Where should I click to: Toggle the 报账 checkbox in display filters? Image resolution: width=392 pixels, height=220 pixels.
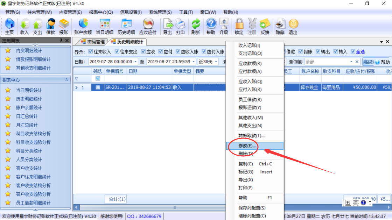coord(301,51)
